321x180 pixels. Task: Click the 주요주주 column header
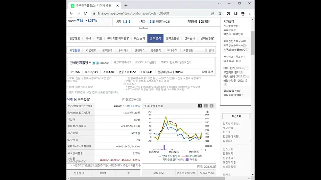[158, 173]
